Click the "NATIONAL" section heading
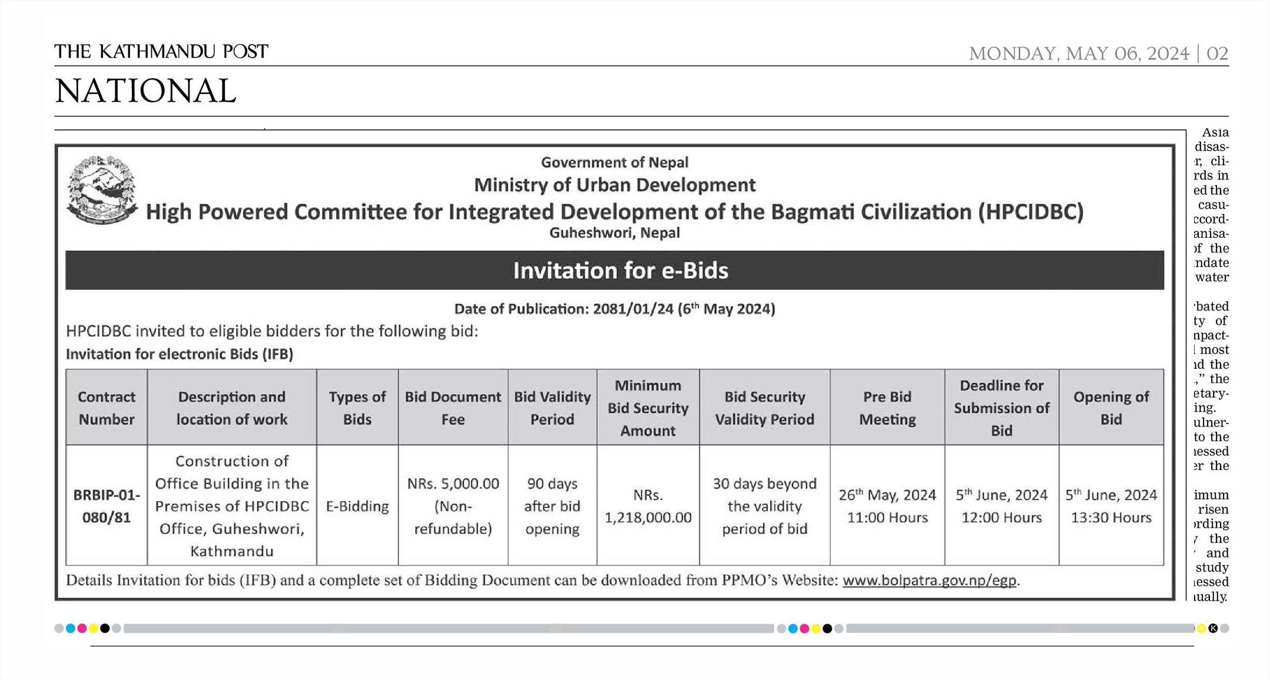Screen dimensions: 1270x680 (x=145, y=91)
